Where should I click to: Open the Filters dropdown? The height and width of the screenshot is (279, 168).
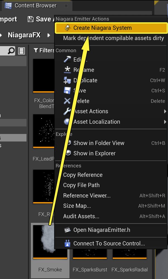(x=44, y=50)
